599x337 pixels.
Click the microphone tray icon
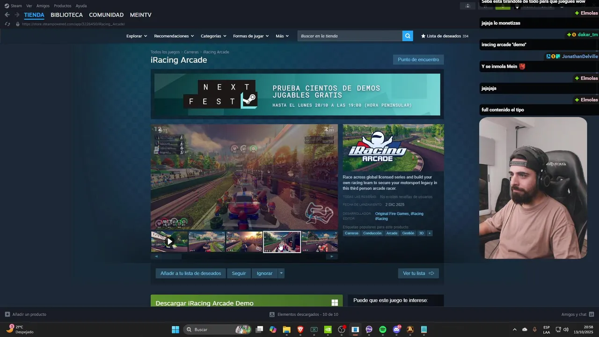tap(534, 330)
